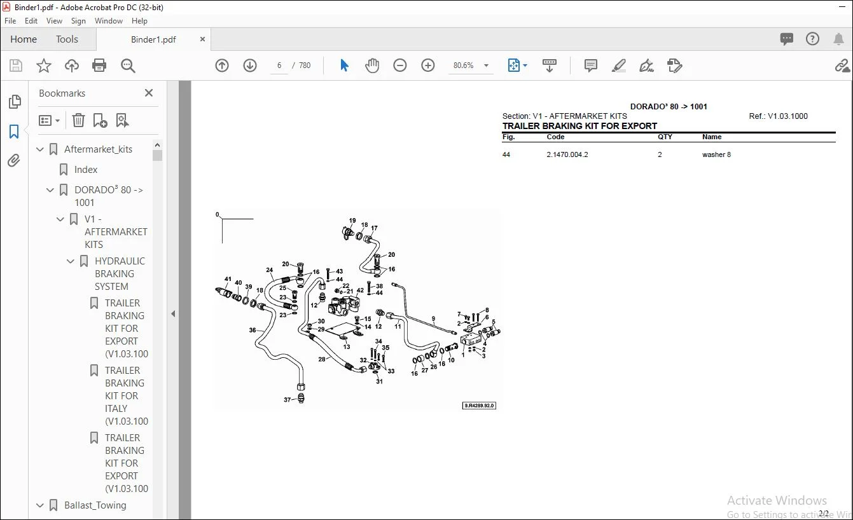Select the Ballast_Towing bookmark label
The image size is (853, 520).
click(x=95, y=505)
